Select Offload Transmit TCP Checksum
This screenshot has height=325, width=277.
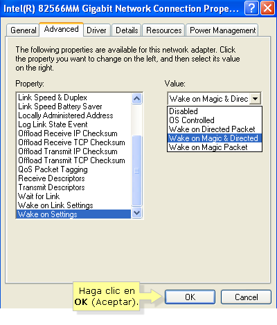pyautogui.click(x=74, y=160)
